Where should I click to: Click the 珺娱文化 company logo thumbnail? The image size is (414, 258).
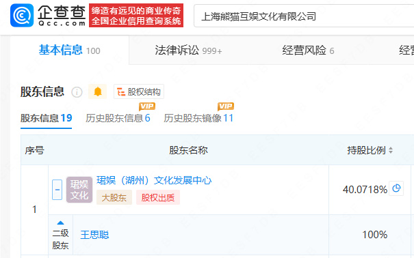click(79, 190)
